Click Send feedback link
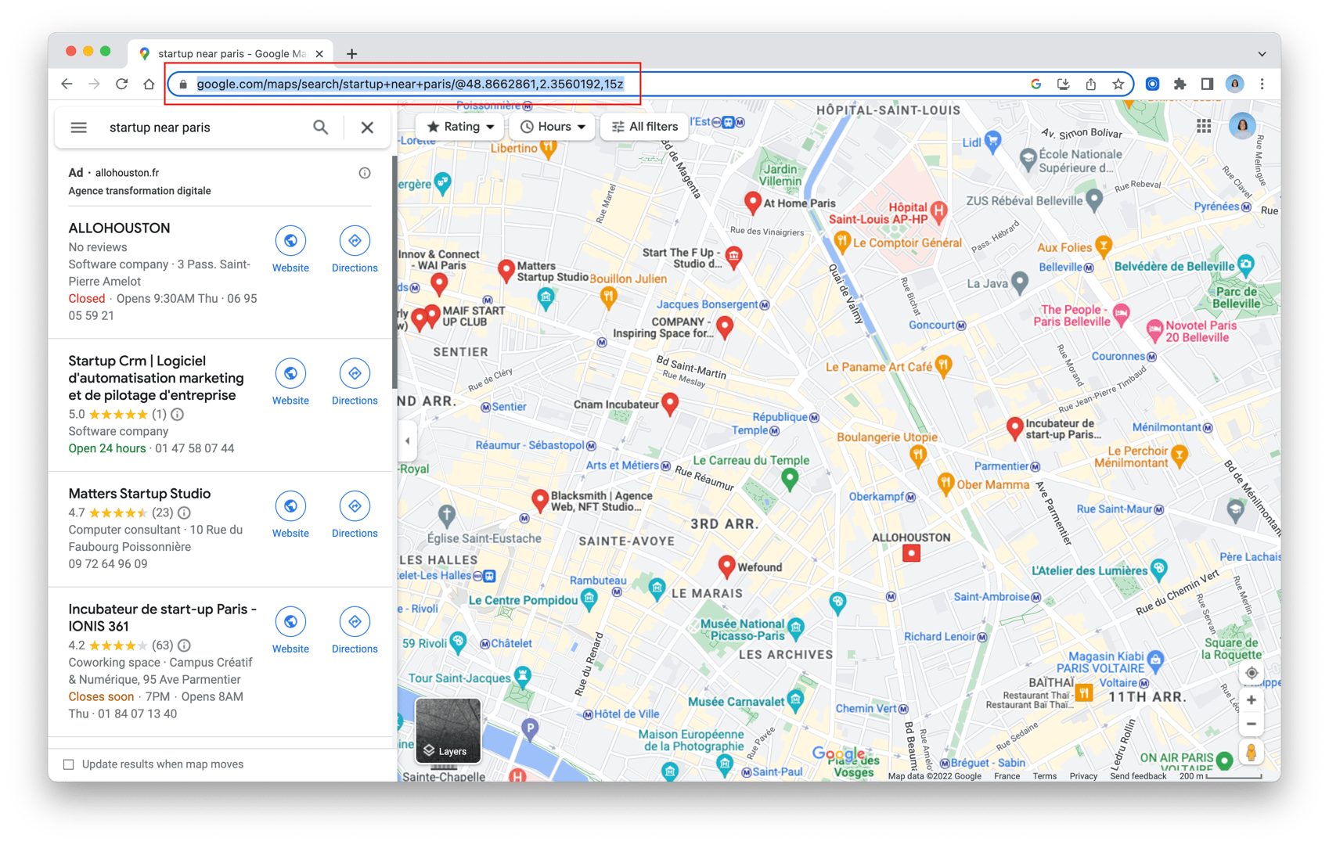The width and height of the screenshot is (1329, 845). pos(1138,776)
